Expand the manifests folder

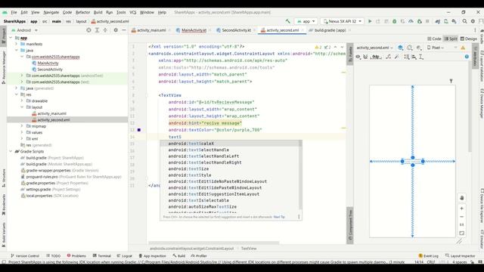[17, 44]
